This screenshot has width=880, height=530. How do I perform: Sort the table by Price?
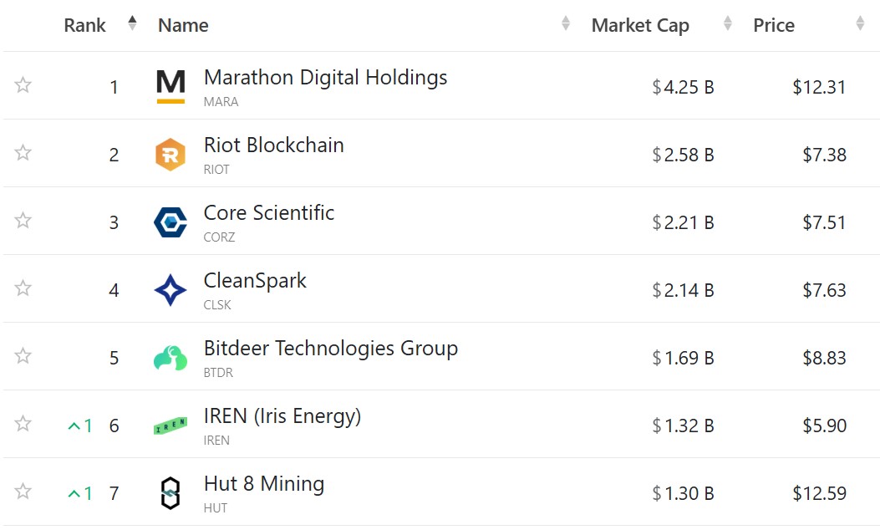pyautogui.click(x=774, y=24)
